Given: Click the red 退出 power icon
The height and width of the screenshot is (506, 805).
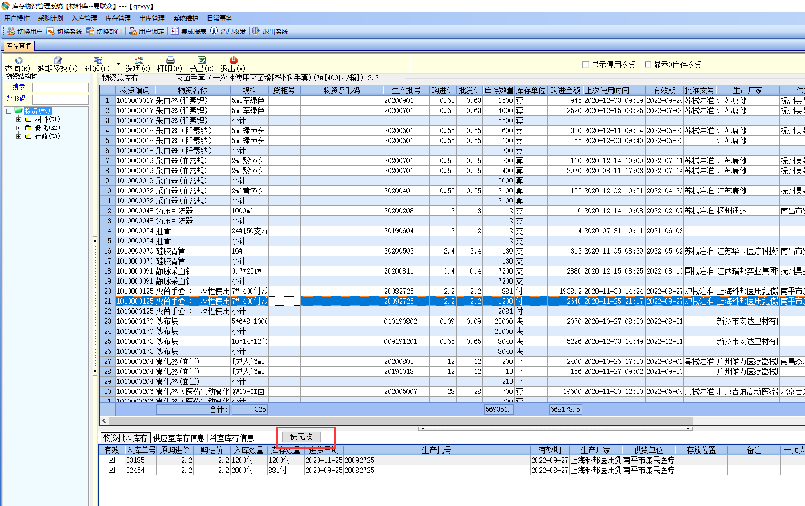Looking at the screenshot, I should pyautogui.click(x=233, y=61).
